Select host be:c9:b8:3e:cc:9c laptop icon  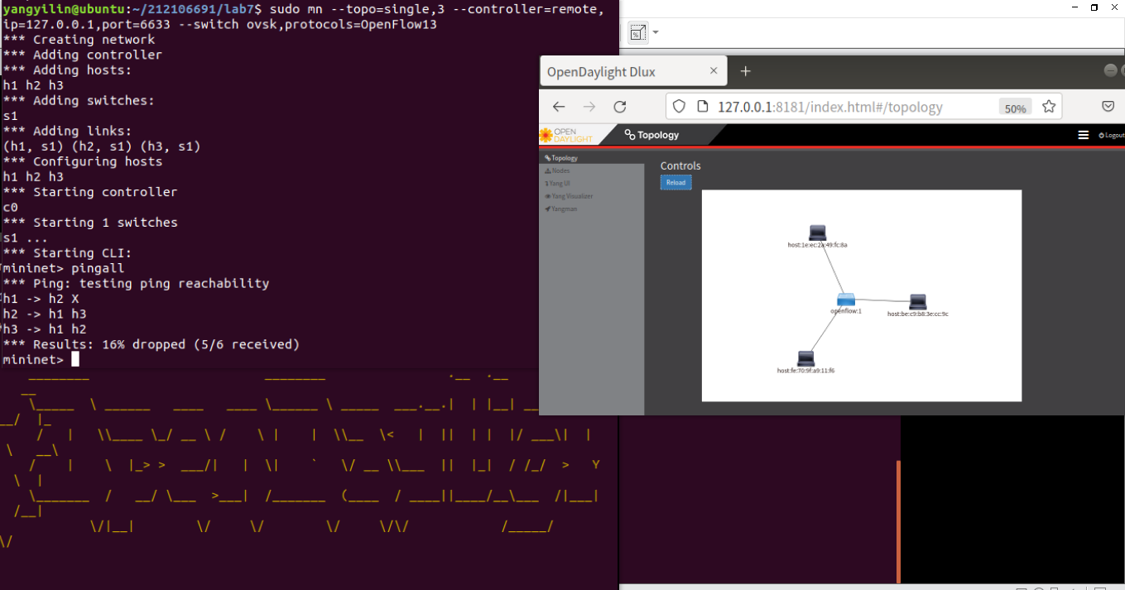pyautogui.click(x=917, y=302)
